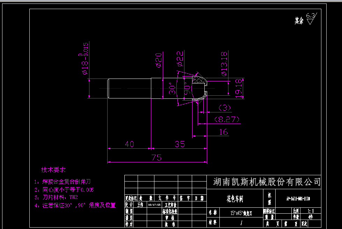Click the (3) reference dimension

pyautogui.click(x=224, y=108)
